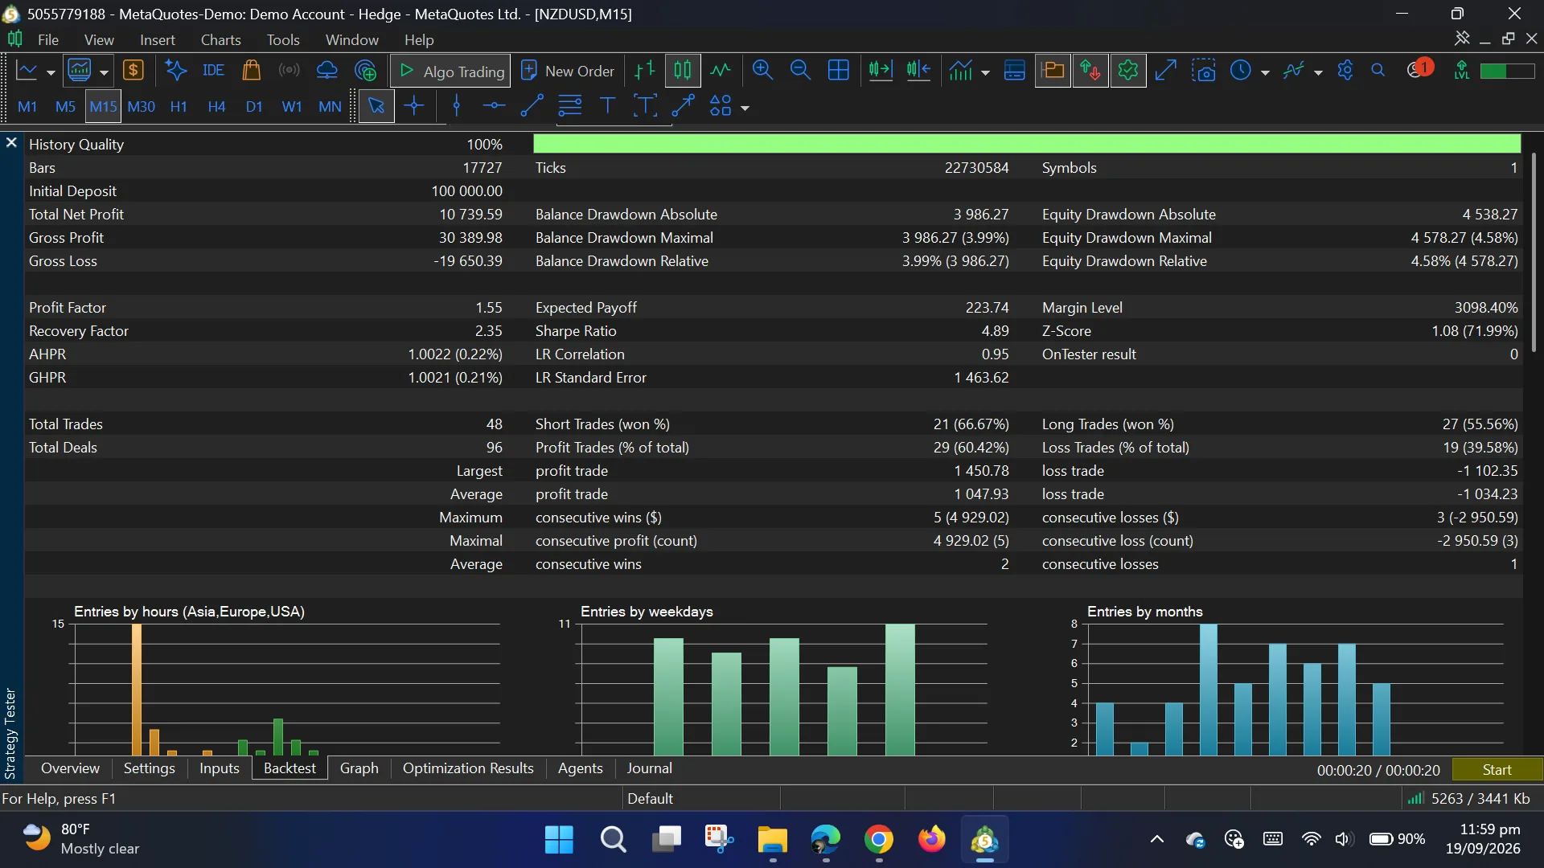The height and width of the screenshot is (868, 1544).
Task: Open the Signals radio icon
Action: pos(289,71)
